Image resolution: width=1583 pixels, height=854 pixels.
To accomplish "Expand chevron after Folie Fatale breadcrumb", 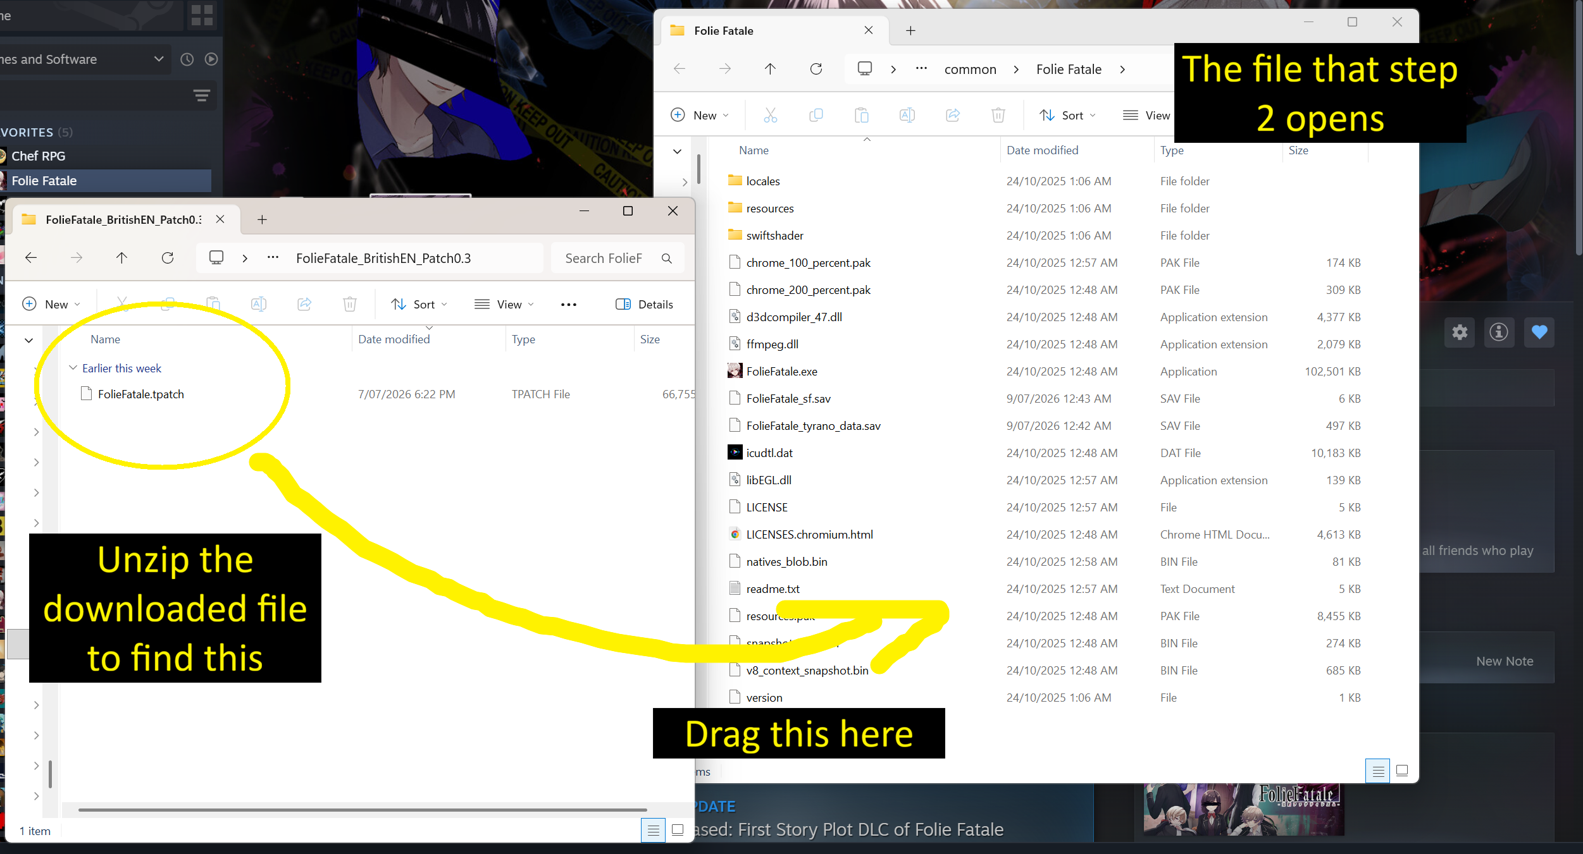I will tap(1122, 70).
